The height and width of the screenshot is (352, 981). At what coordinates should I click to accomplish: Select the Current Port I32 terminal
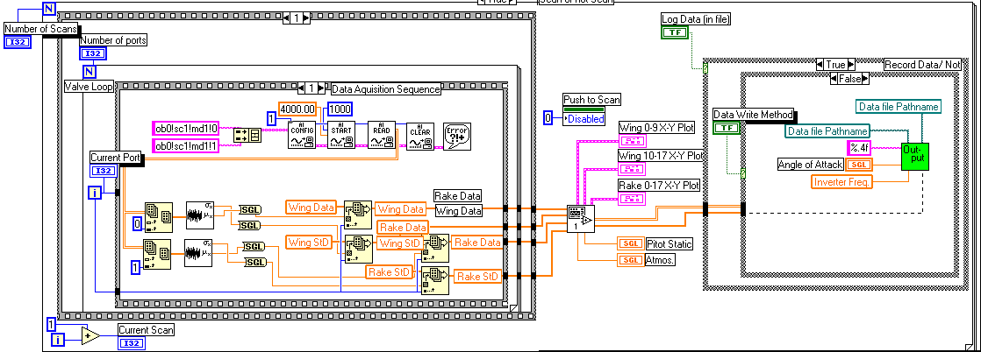coord(104,171)
